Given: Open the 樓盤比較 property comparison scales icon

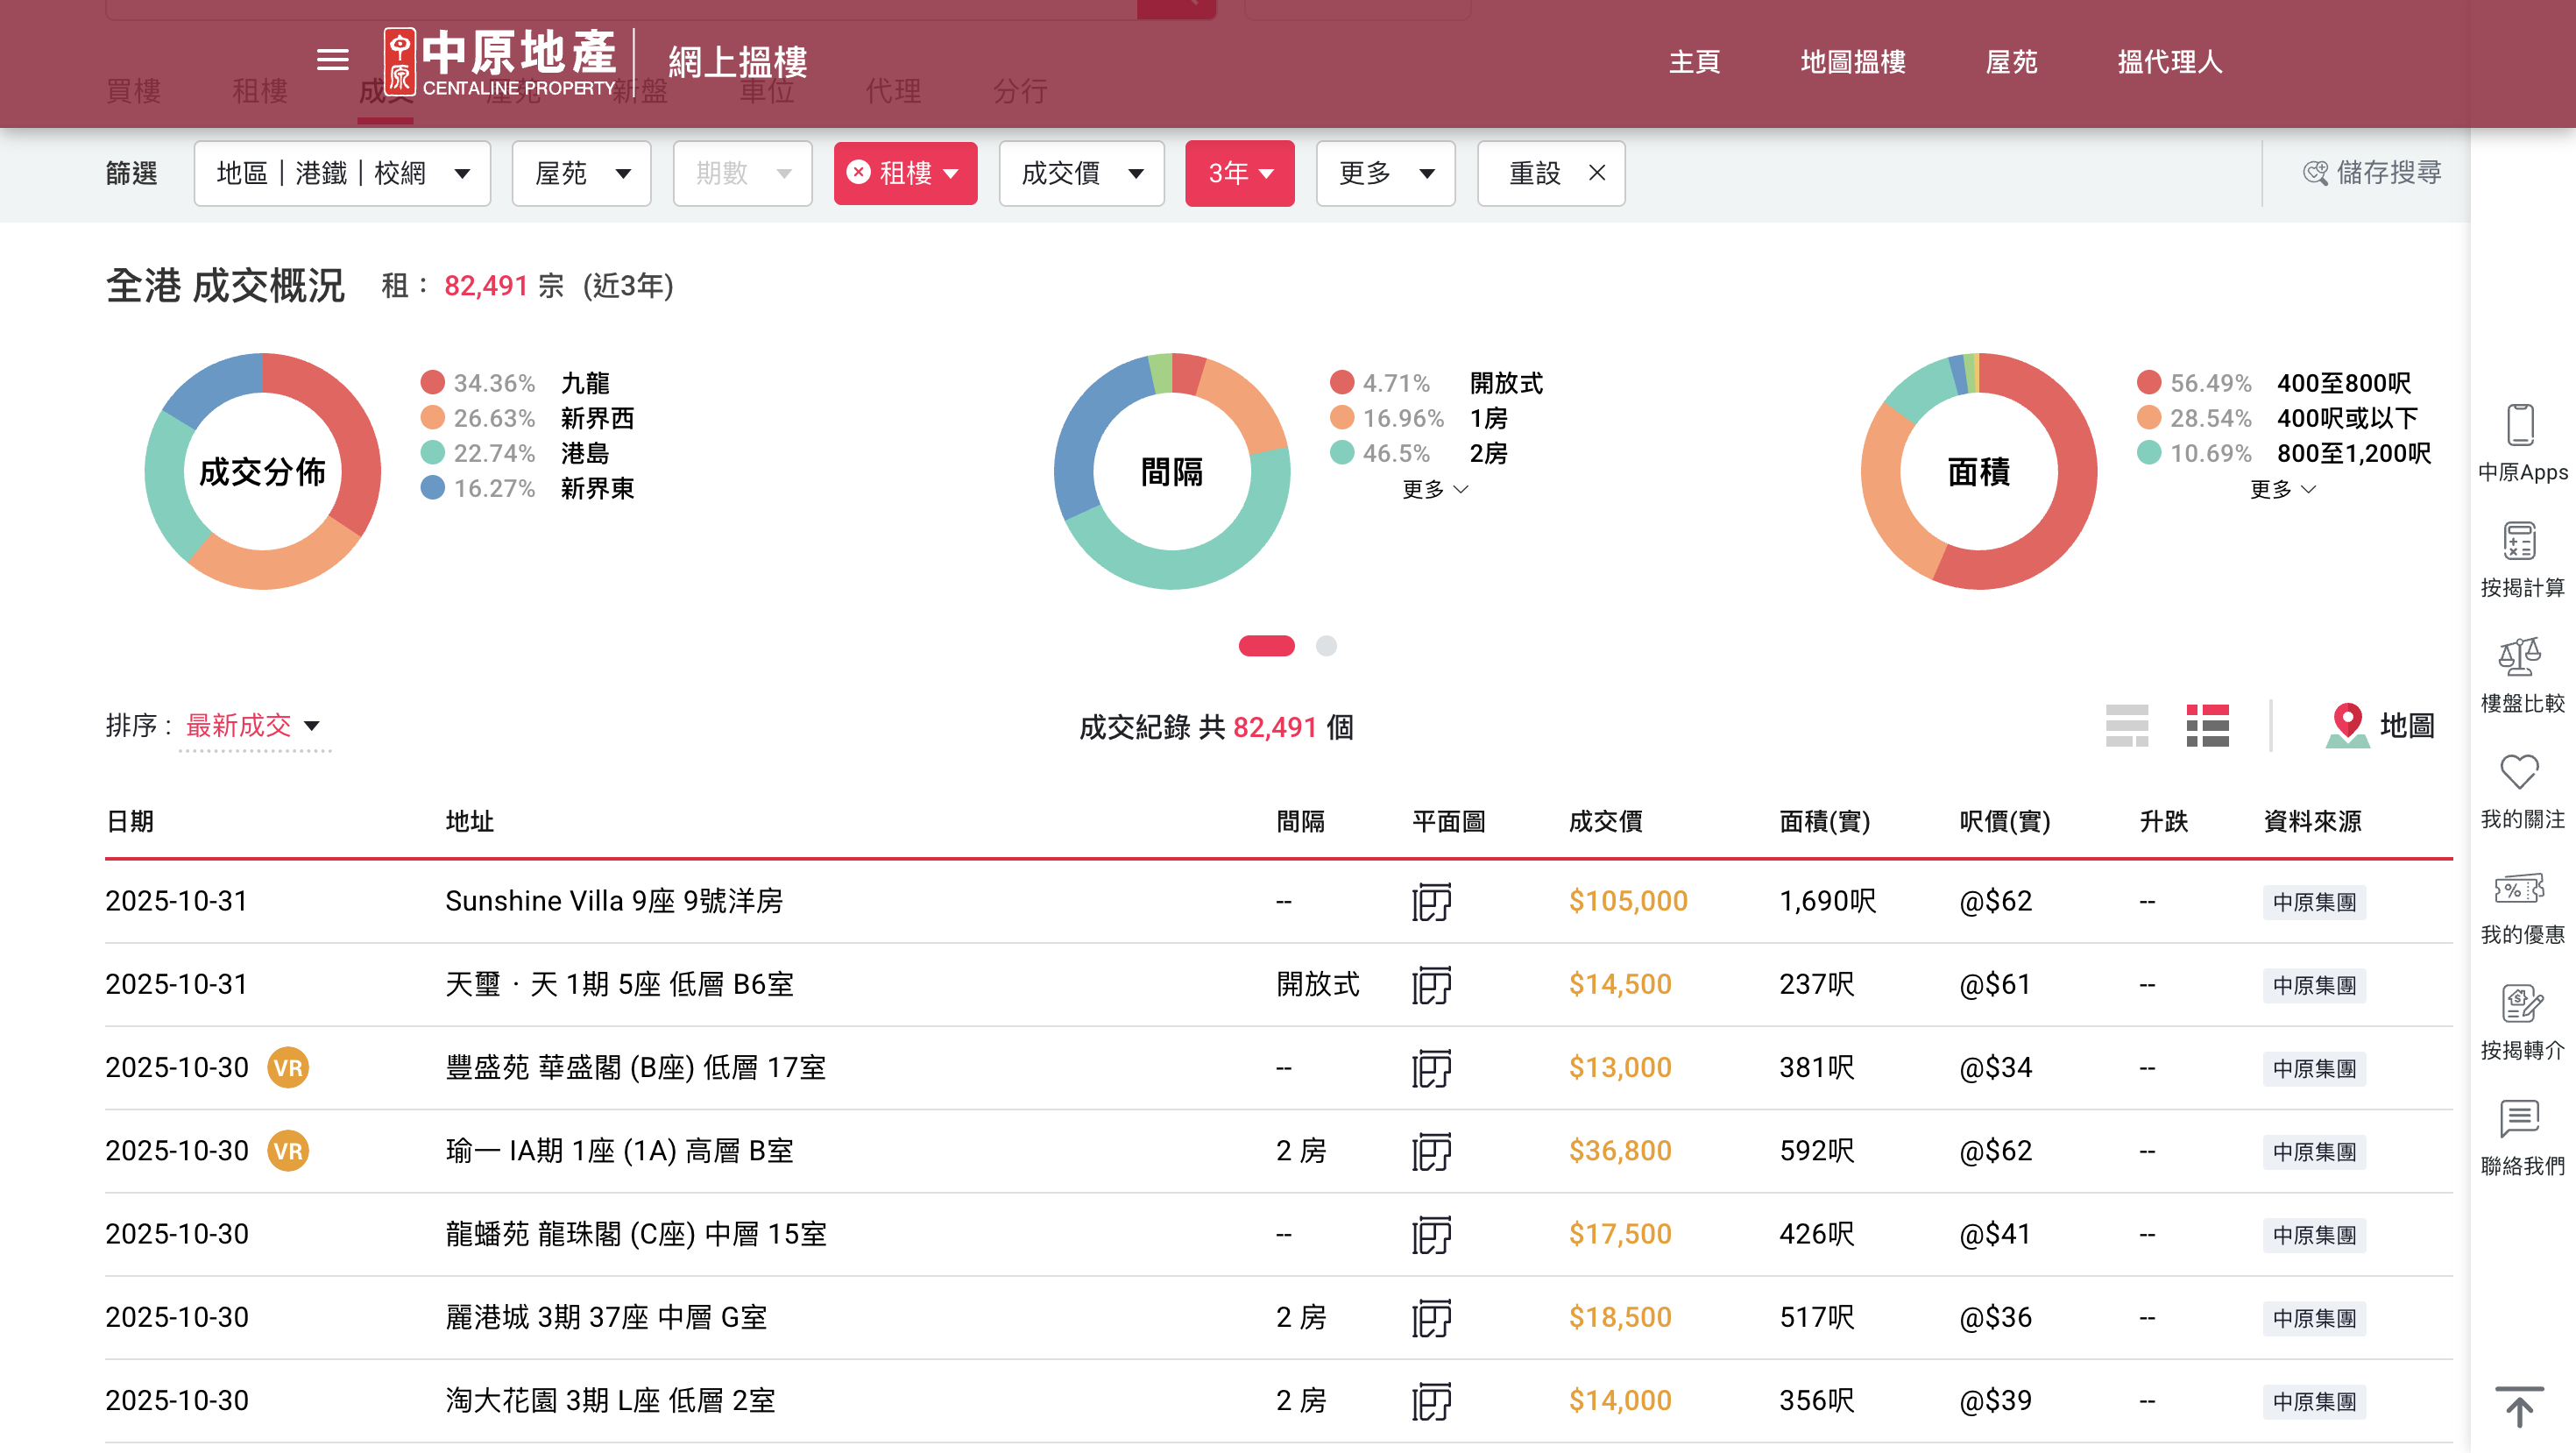Looking at the screenshot, I should 2521,657.
